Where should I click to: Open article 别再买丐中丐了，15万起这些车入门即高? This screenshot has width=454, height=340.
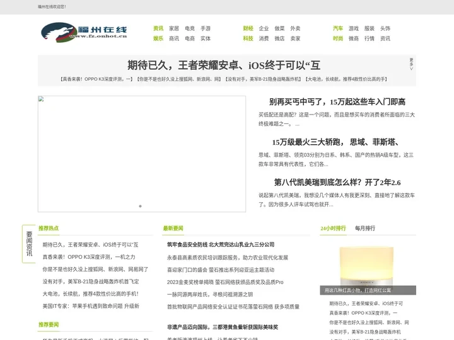pos(337,102)
